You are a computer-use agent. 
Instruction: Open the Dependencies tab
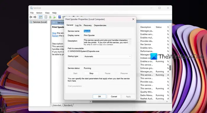(x=100, y=25)
